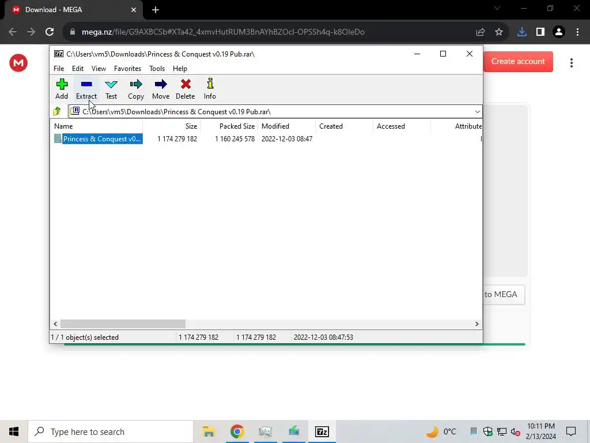The image size is (590, 443).
Task: Open the Info toolbar button
Action: [x=210, y=89]
